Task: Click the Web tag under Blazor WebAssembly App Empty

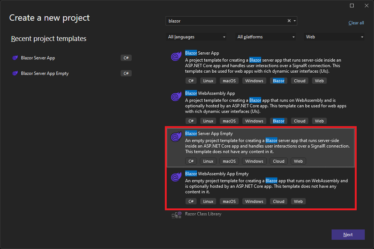Action: pos(298,201)
